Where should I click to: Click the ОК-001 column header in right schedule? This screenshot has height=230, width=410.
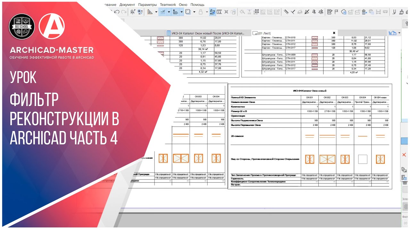pyautogui.click(x=309, y=97)
